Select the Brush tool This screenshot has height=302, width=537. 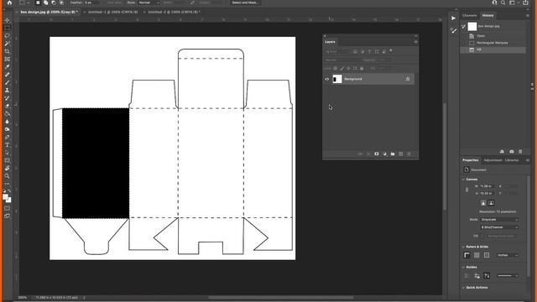(x=7, y=83)
